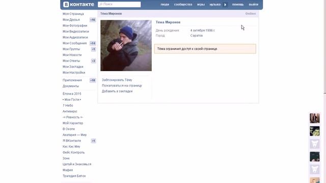Image resolution: width=326 pixels, height=183 pixels.
Task: Open the '7 Небо' app link
Action: tap(68, 106)
